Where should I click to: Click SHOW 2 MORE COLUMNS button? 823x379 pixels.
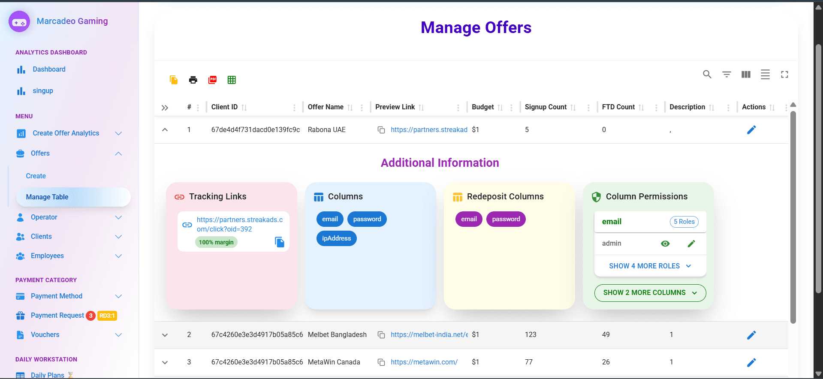650,293
